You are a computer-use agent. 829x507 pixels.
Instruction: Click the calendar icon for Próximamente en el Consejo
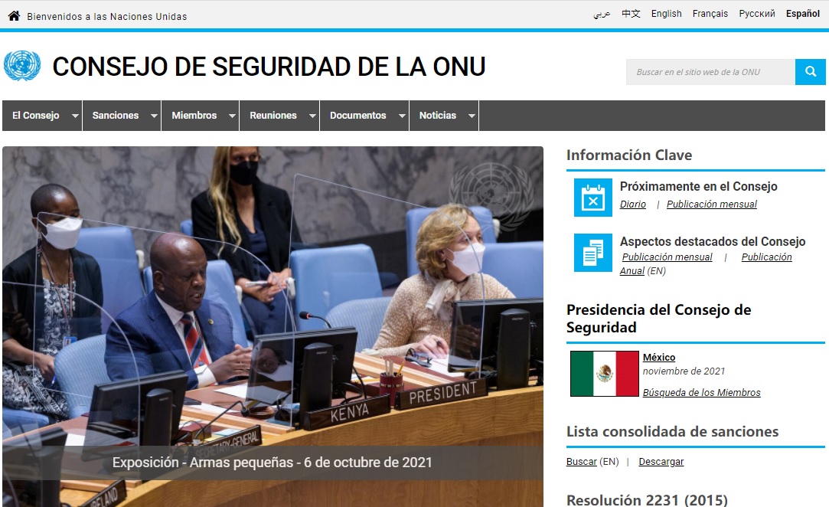(593, 198)
